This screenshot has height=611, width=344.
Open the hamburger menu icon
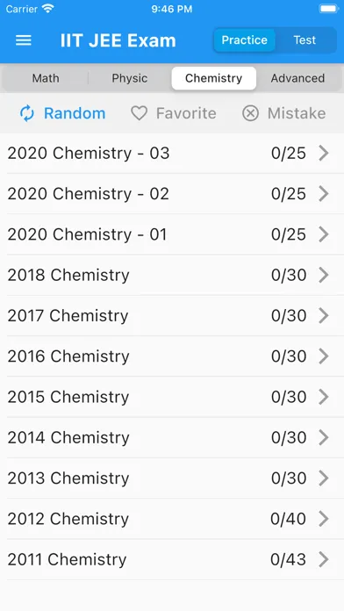point(24,40)
